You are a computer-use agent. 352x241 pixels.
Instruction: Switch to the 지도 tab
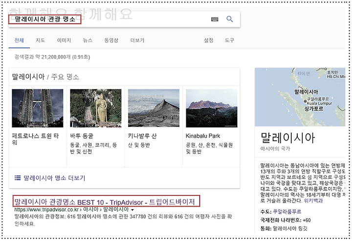[x=41, y=40]
